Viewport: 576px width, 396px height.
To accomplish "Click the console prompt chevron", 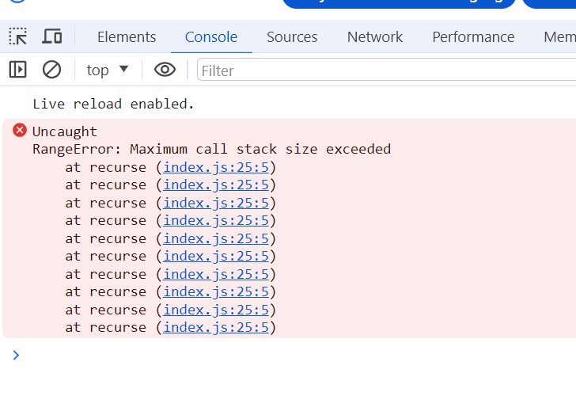I will tap(16, 355).
